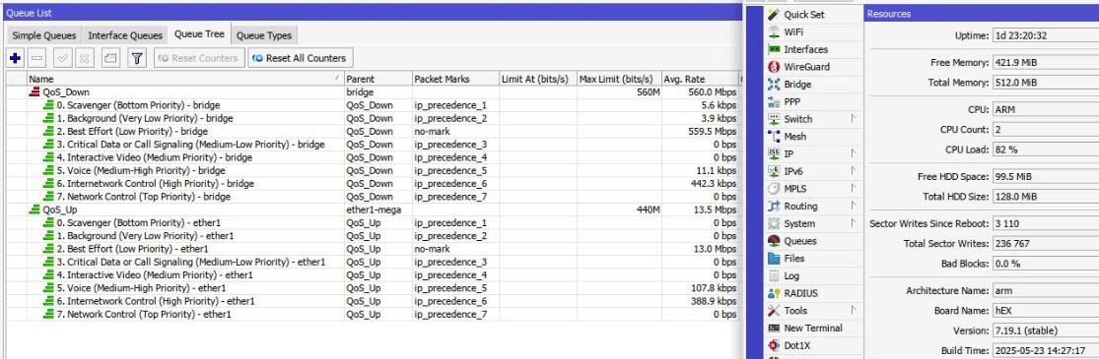
Task: Switch to the Interface Queues tab
Action: click(x=125, y=35)
